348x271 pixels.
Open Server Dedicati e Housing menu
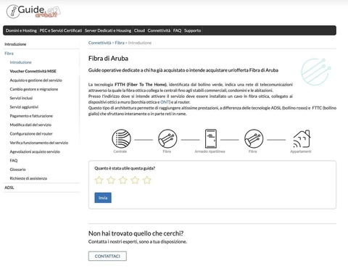pyautogui.click(x=108, y=30)
